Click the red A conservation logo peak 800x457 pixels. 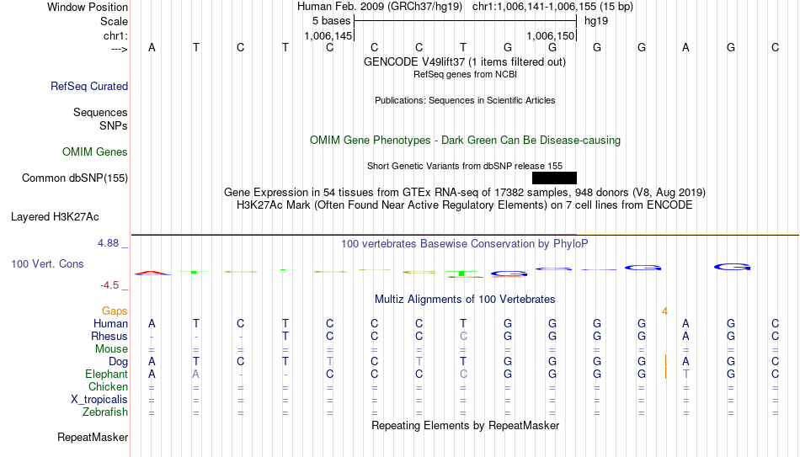click(x=152, y=273)
